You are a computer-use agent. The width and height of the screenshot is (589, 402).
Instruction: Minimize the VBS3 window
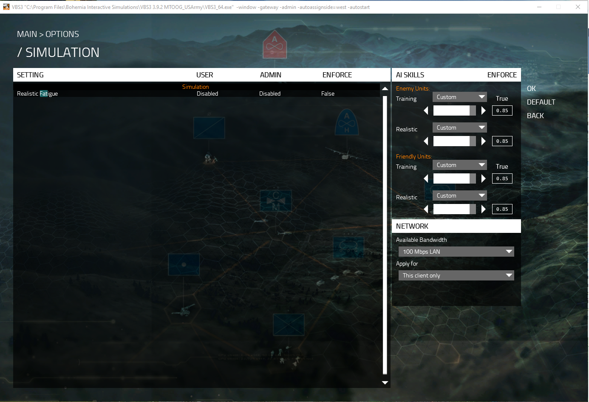(x=539, y=7)
